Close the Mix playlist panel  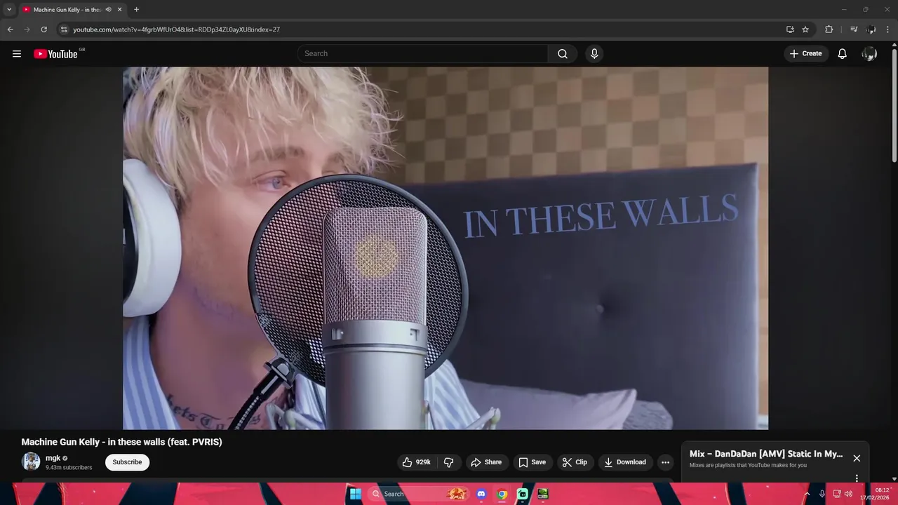[857, 458]
